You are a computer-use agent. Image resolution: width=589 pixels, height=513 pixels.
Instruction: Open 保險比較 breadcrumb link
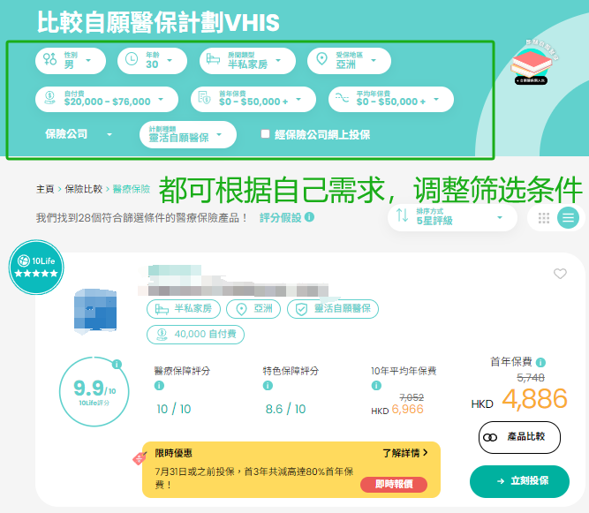[x=83, y=189]
